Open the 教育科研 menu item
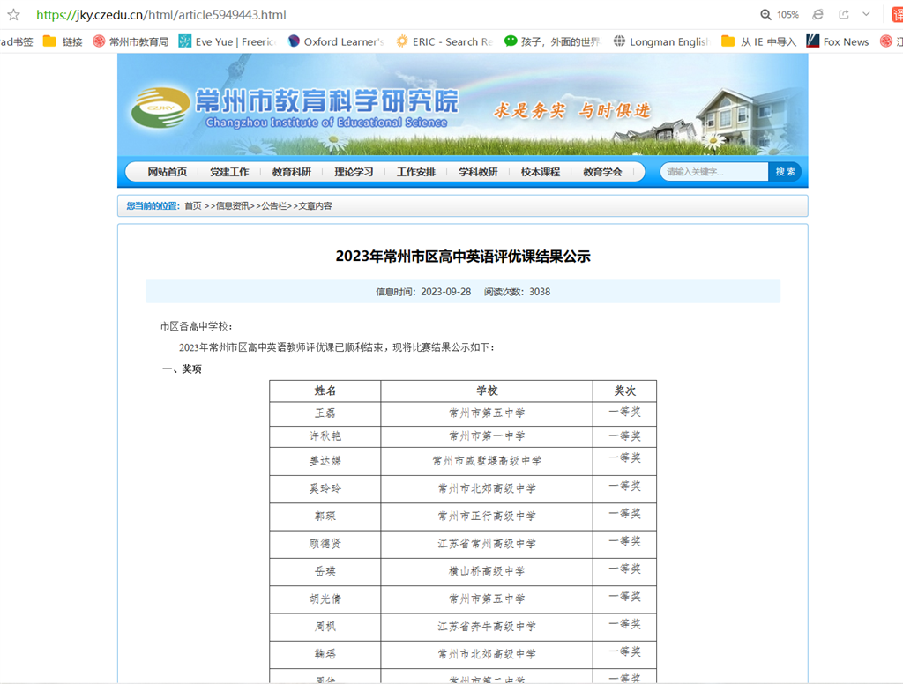903x684 pixels. [291, 172]
